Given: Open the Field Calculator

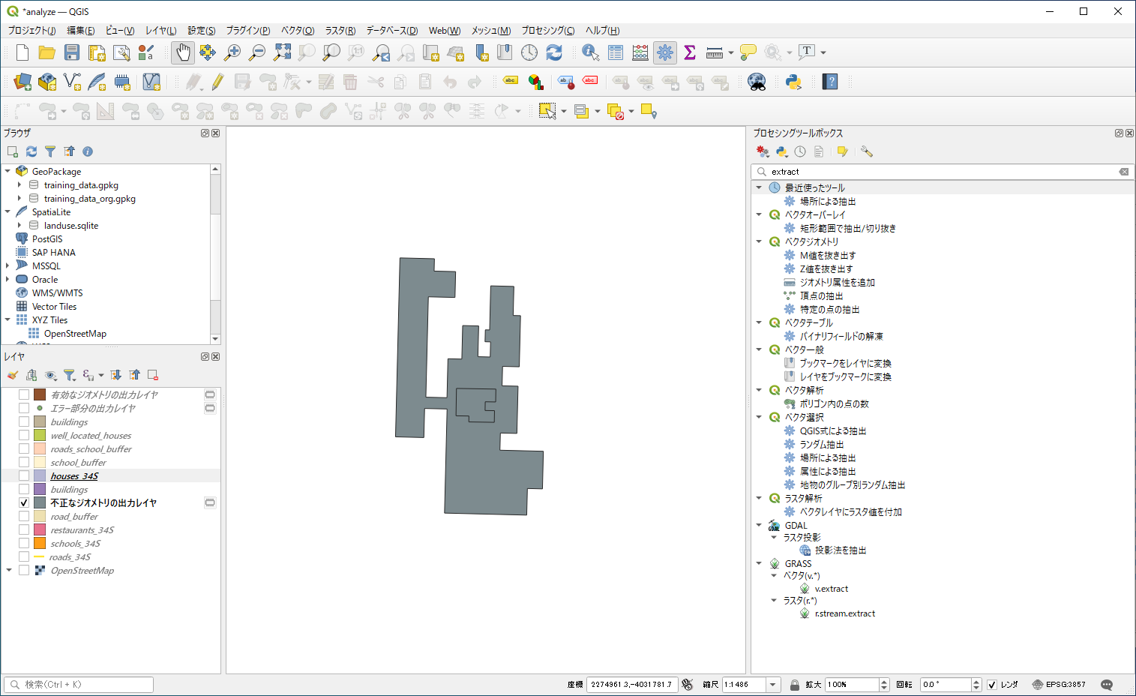Looking at the screenshot, I should [x=640, y=52].
